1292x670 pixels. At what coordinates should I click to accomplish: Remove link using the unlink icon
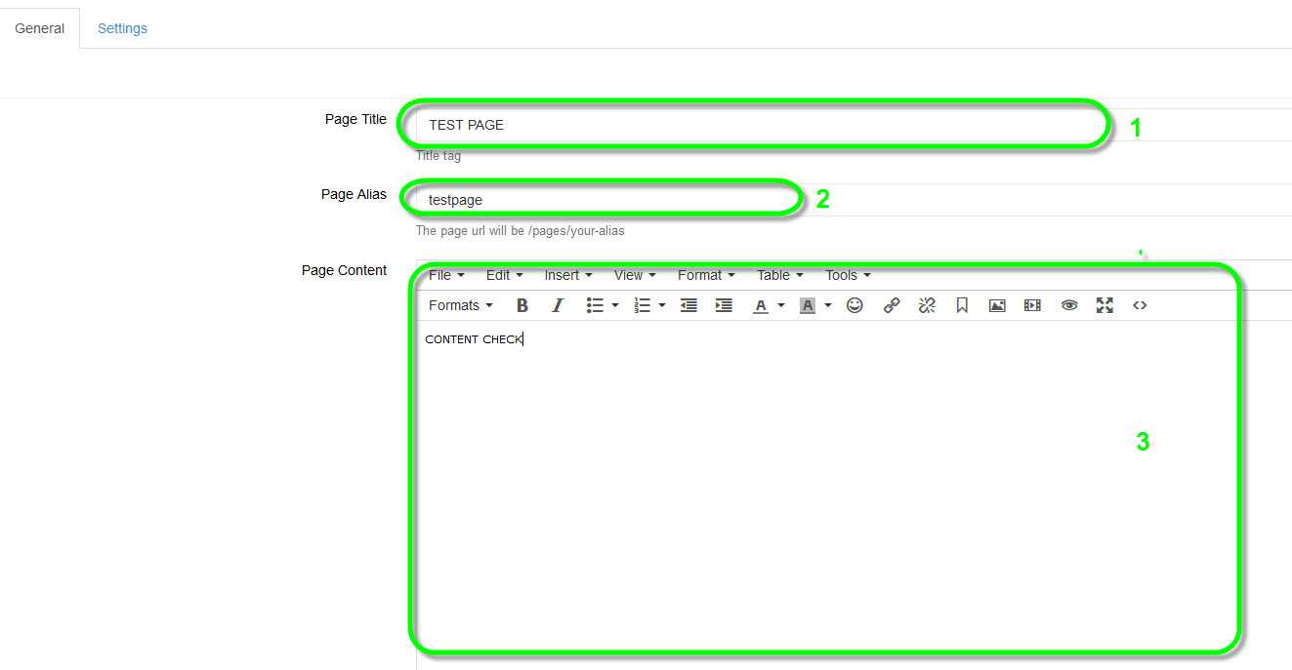point(927,305)
